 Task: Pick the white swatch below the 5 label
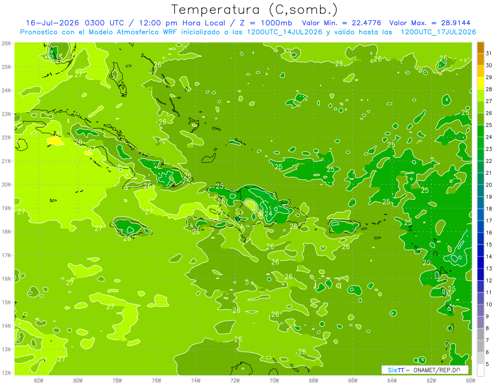click(x=480, y=370)
